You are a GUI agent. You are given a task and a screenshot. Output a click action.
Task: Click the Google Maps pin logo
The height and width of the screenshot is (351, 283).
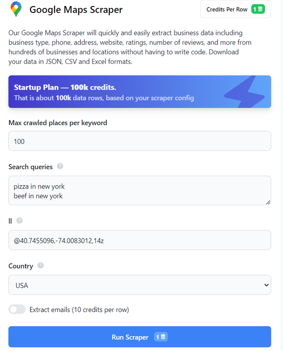click(x=17, y=9)
